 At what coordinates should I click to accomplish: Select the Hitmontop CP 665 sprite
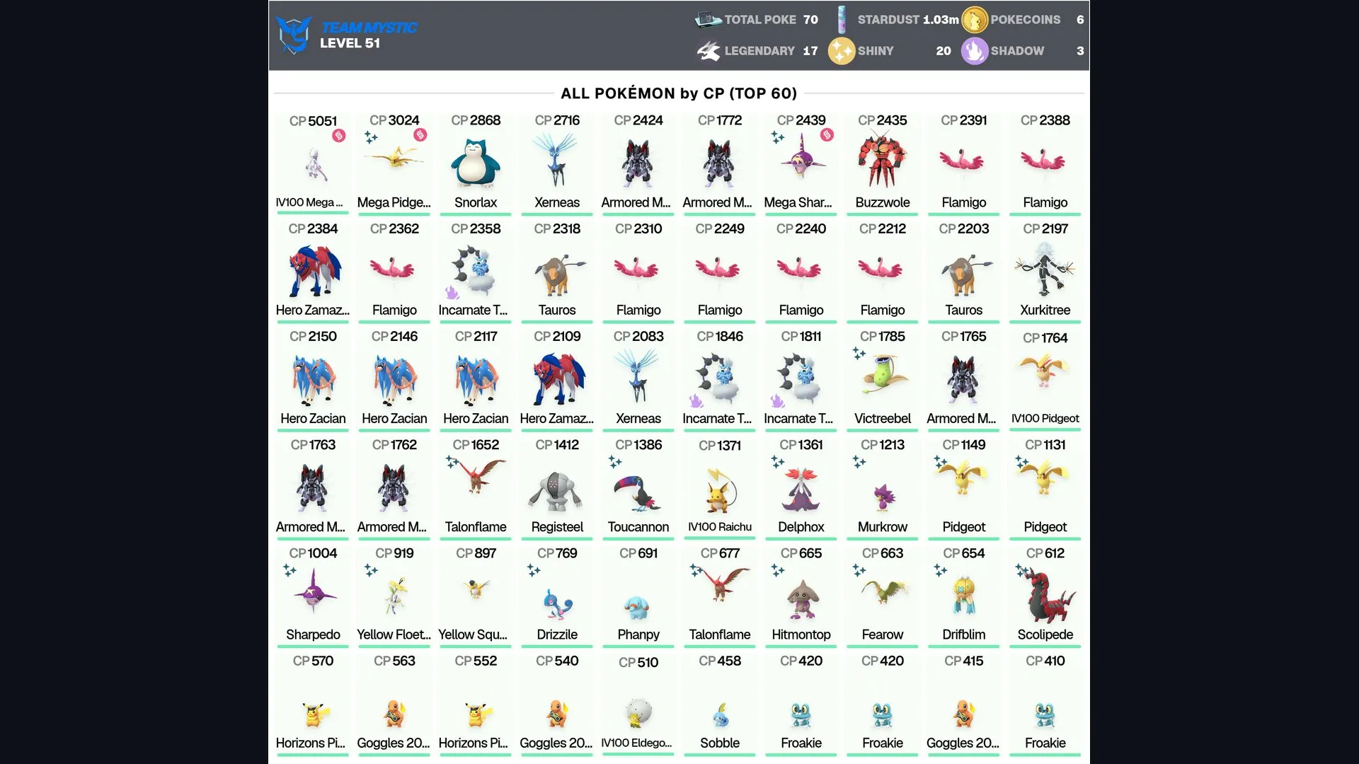click(802, 599)
